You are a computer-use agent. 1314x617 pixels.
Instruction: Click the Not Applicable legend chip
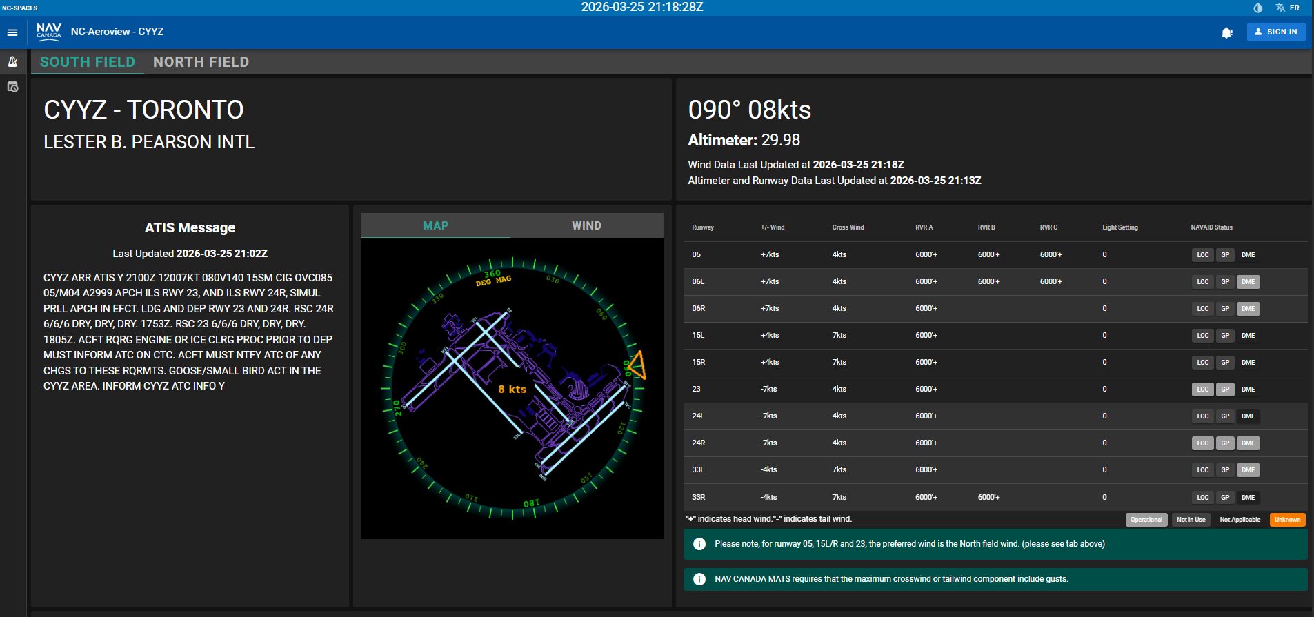click(x=1240, y=520)
